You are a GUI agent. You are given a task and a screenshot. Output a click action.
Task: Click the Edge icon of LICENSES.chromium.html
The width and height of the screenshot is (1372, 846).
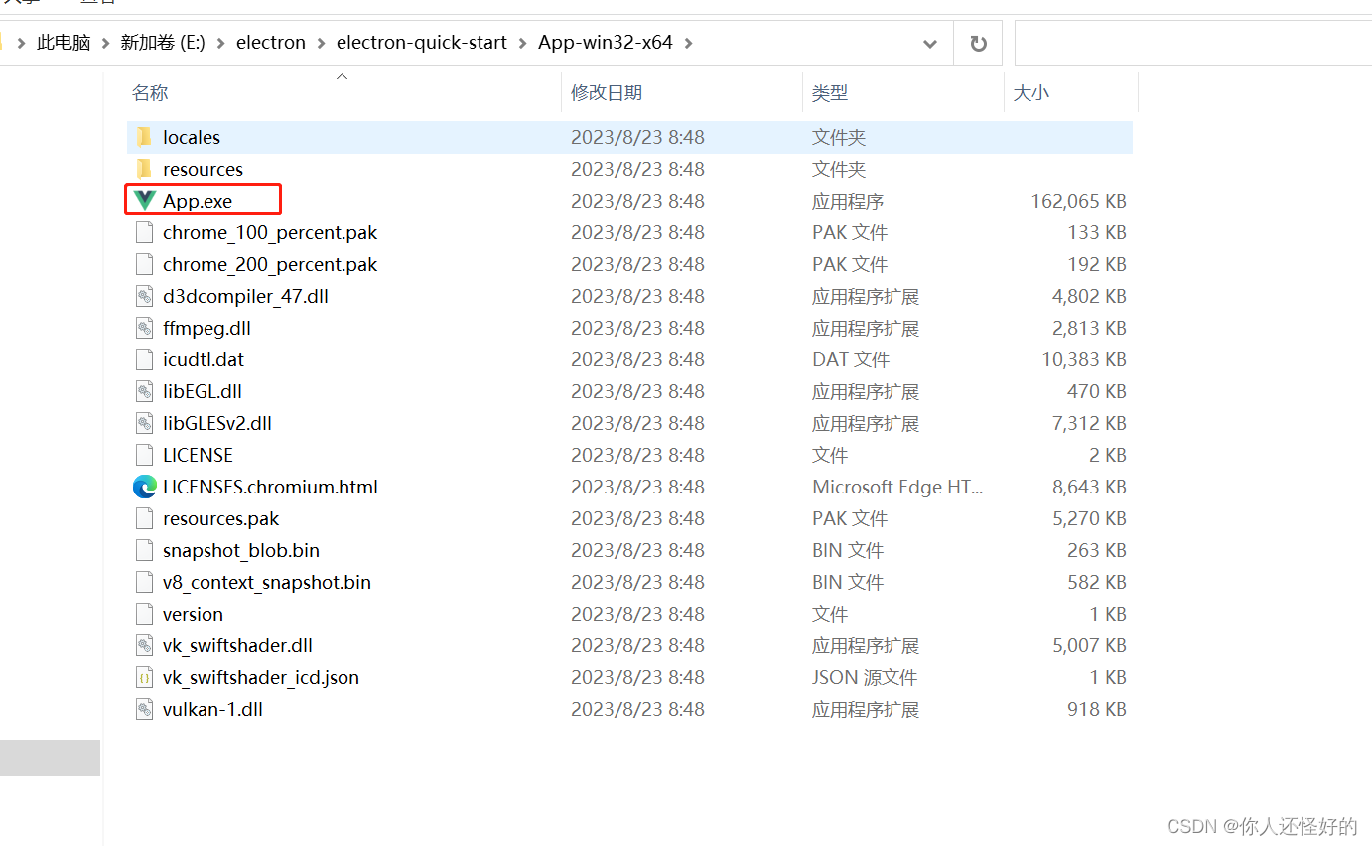pyautogui.click(x=145, y=487)
